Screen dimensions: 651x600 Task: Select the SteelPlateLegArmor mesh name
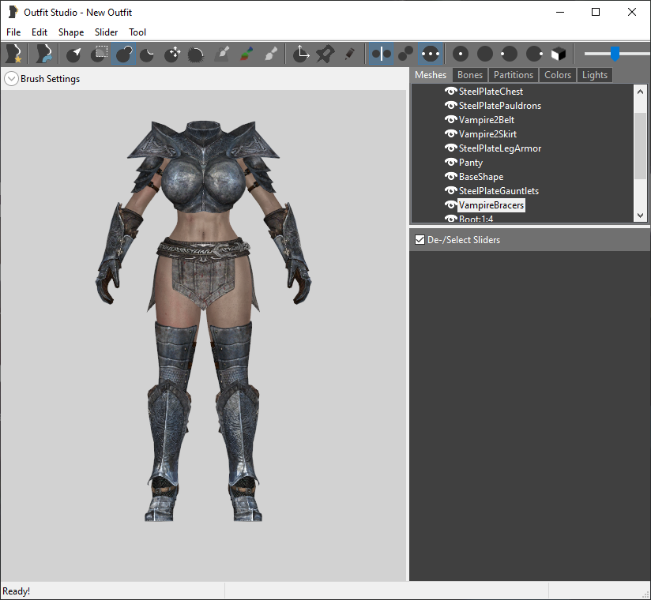pyautogui.click(x=500, y=148)
